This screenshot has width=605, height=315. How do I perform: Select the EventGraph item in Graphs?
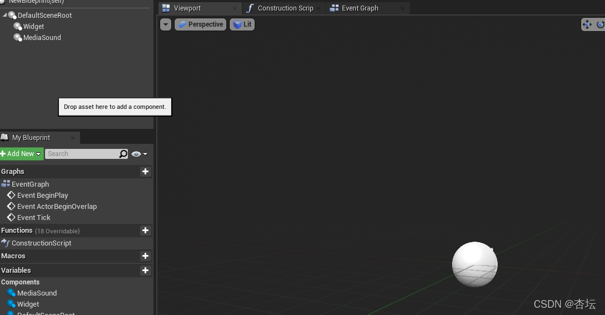pos(30,184)
